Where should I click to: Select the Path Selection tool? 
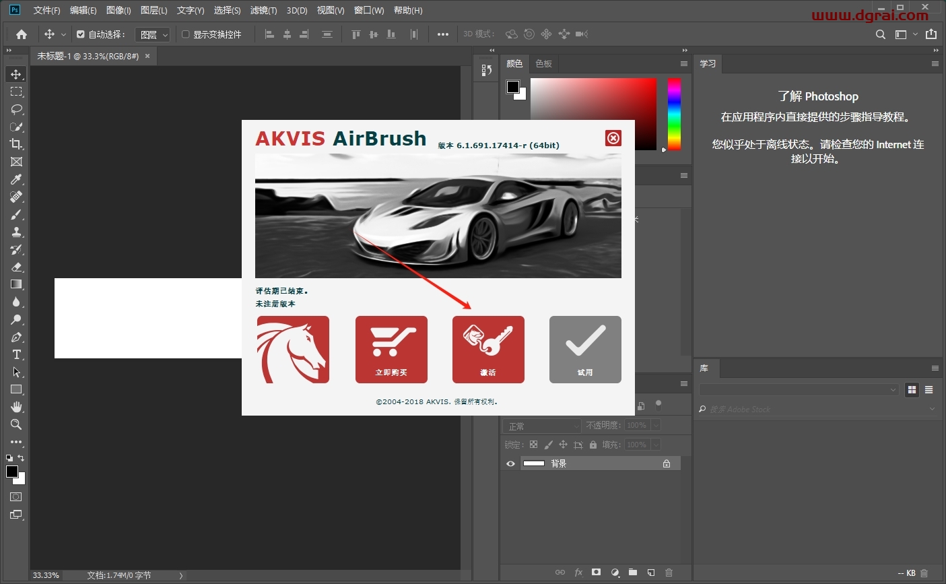coord(16,372)
